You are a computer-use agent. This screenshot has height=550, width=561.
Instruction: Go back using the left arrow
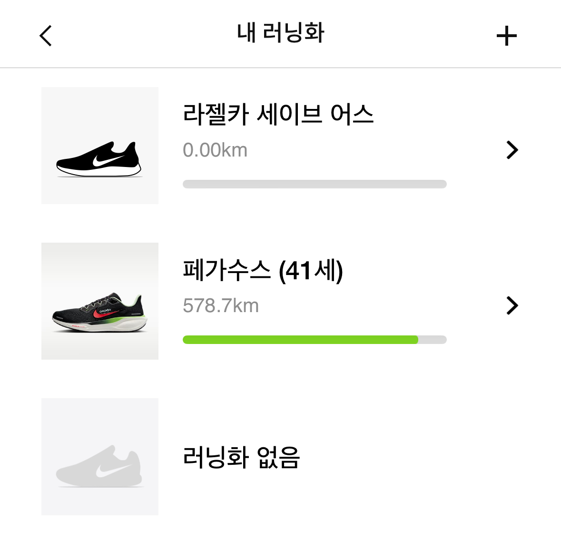point(46,36)
